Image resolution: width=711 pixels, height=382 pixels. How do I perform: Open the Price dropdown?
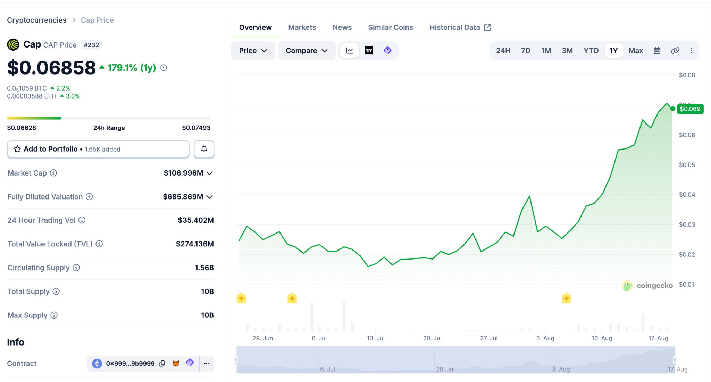[253, 51]
